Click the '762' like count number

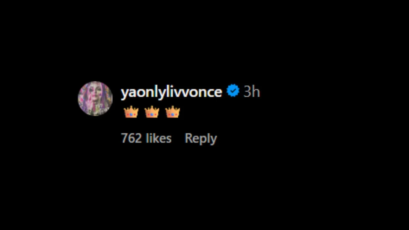tap(131, 138)
